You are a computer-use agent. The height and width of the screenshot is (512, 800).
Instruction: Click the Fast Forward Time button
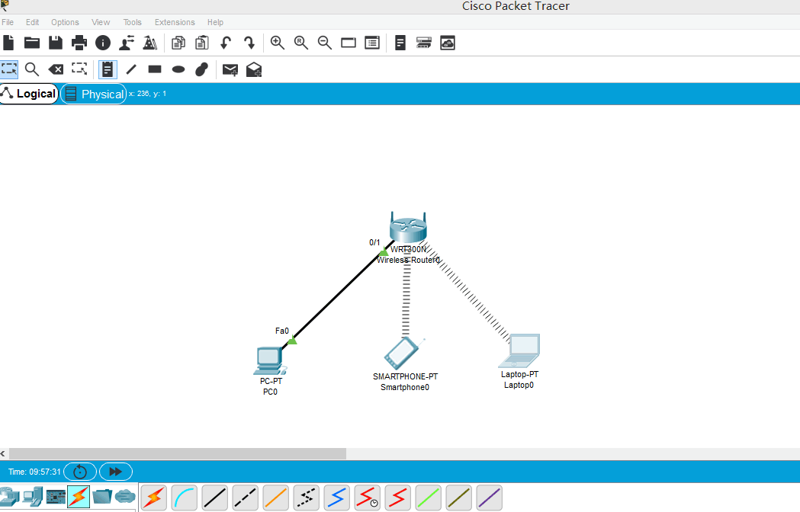point(115,472)
